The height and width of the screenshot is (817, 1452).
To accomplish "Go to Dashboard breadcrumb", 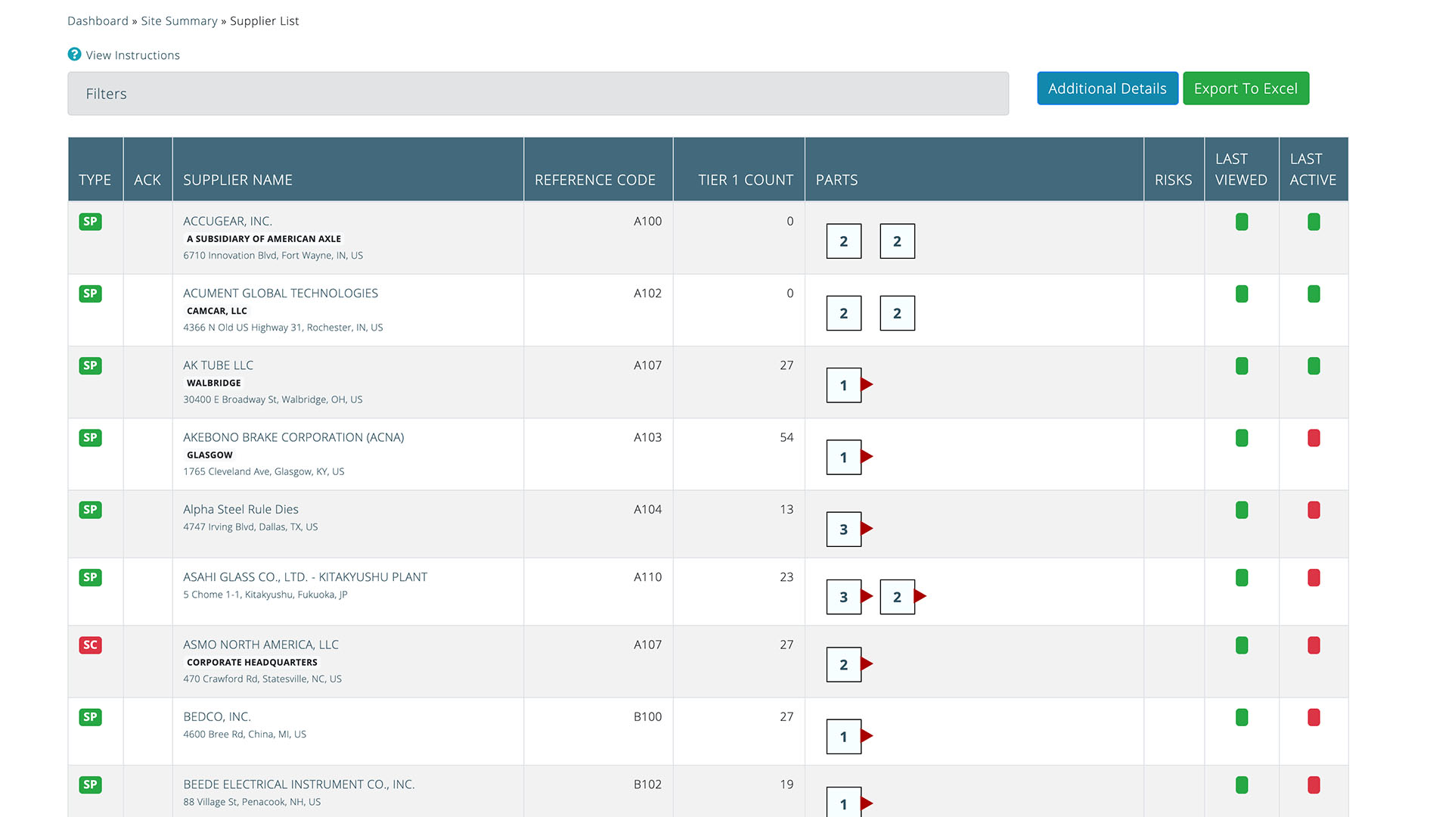I will coord(98,21).
